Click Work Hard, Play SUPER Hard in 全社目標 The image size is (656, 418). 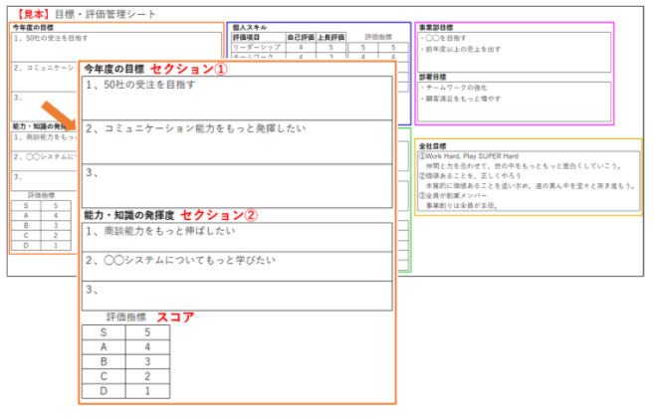(470, 155)
